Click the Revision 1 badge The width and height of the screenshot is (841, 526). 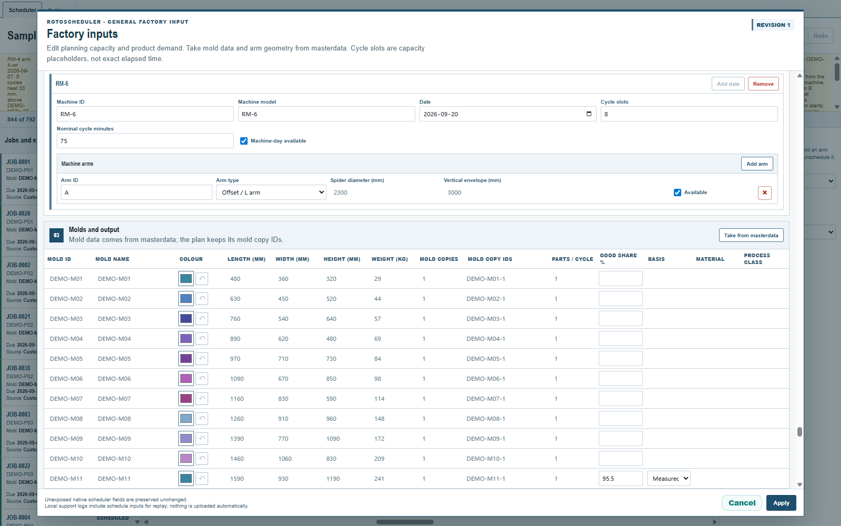coord(773,25)
